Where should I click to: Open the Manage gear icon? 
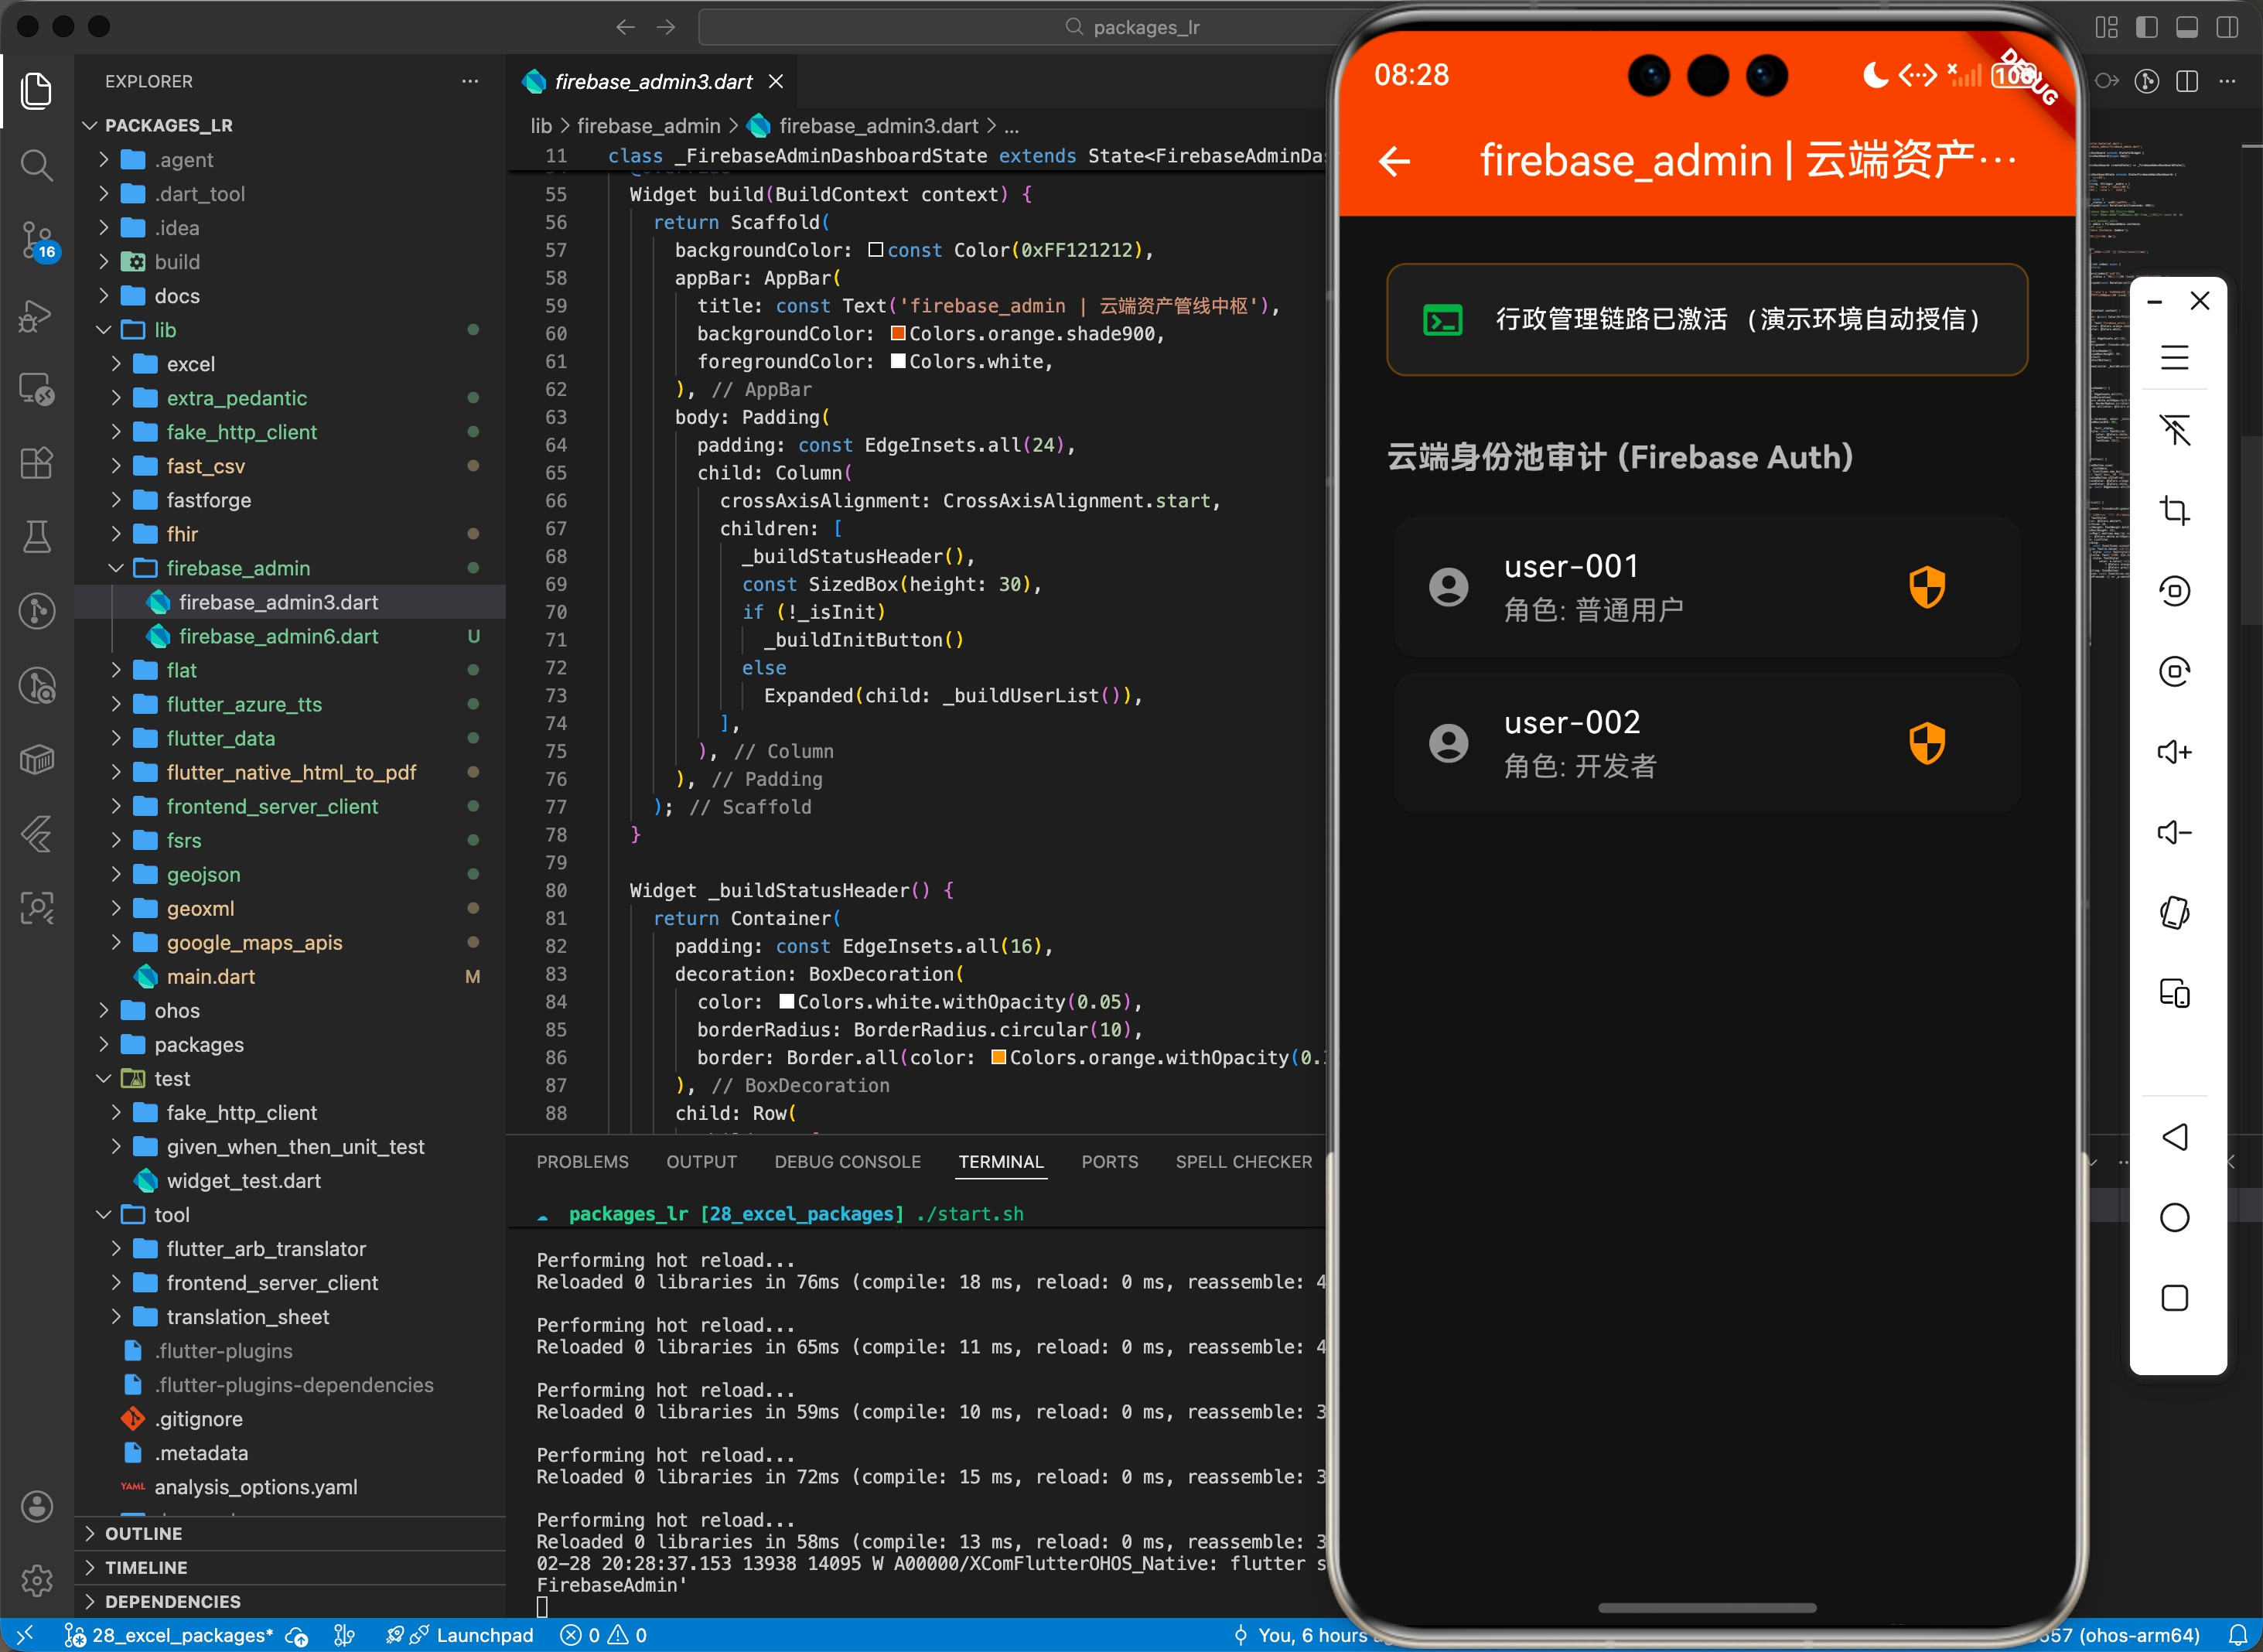37,1580
